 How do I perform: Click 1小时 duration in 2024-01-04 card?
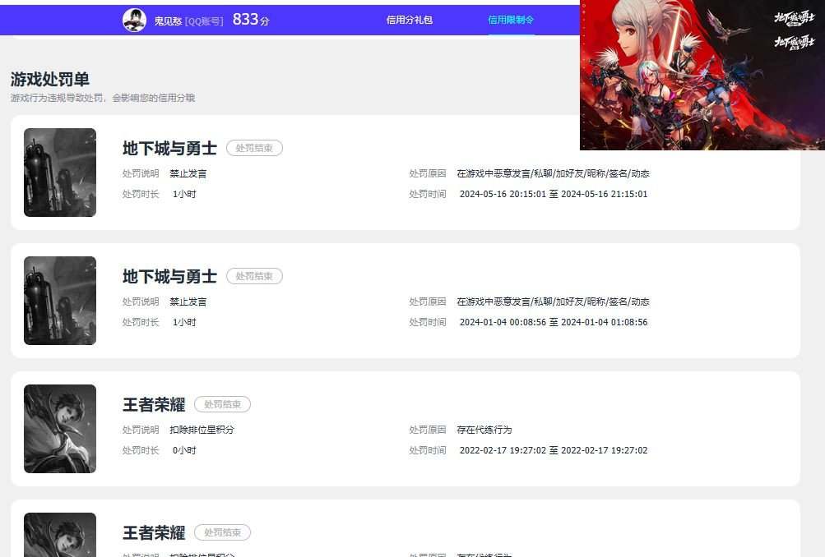pos(184,322)
